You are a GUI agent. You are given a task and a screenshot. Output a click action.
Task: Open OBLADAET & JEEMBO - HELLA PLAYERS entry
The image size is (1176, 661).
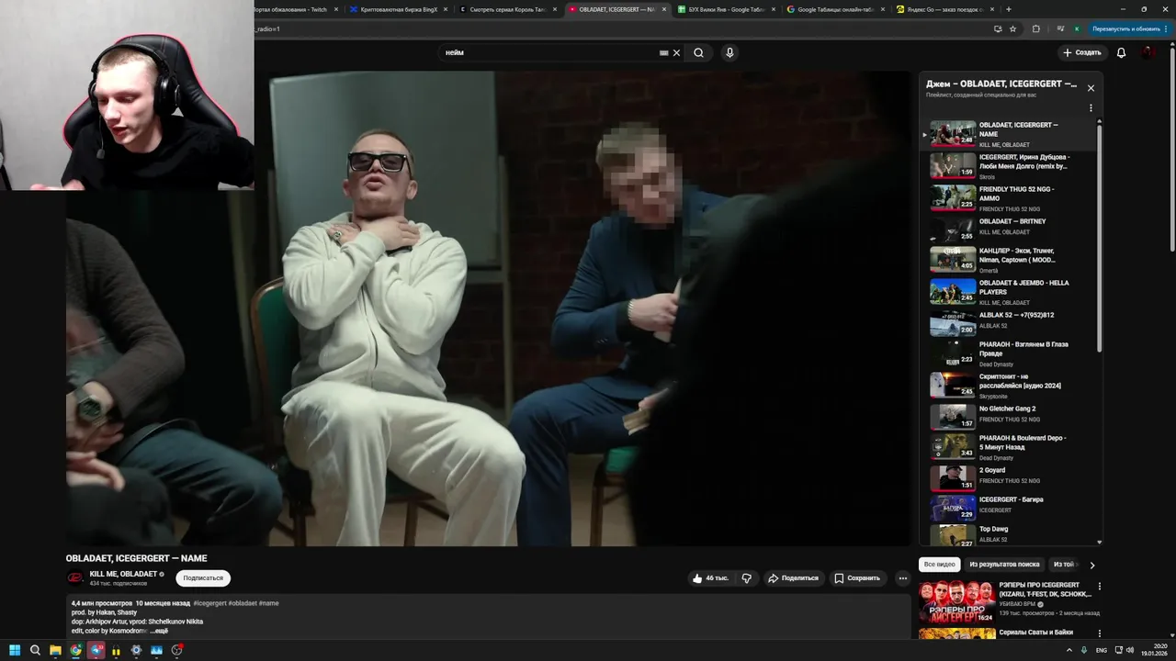click(1011, 292)
